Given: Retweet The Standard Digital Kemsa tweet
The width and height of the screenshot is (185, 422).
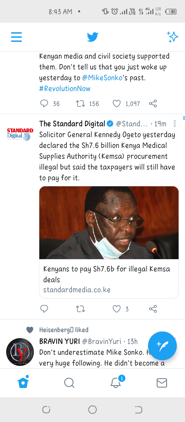Looking at the screenshot, I should coord(80,309).
